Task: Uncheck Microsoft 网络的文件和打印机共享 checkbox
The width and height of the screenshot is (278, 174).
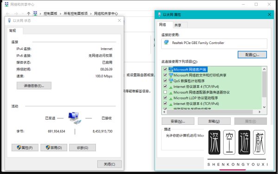Action: click(x=165, y=75)
